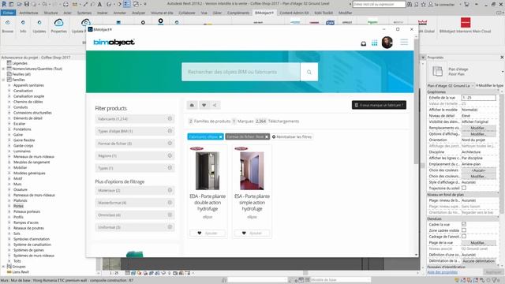Switch to the Collaborer ribbon tab
The image size is (505, 284).
[x=187, y=13]
